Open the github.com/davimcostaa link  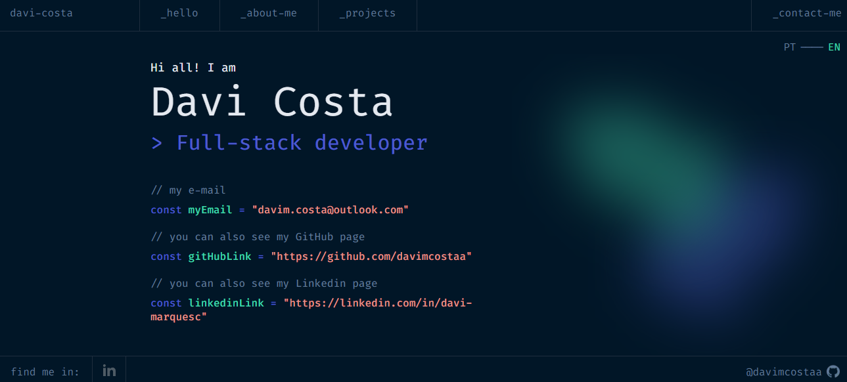click(x=371, y=257)
